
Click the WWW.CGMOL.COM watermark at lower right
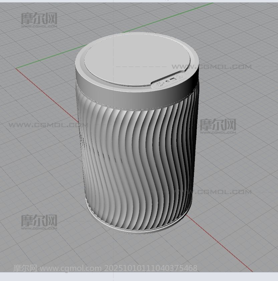click(x=224, y=192)
